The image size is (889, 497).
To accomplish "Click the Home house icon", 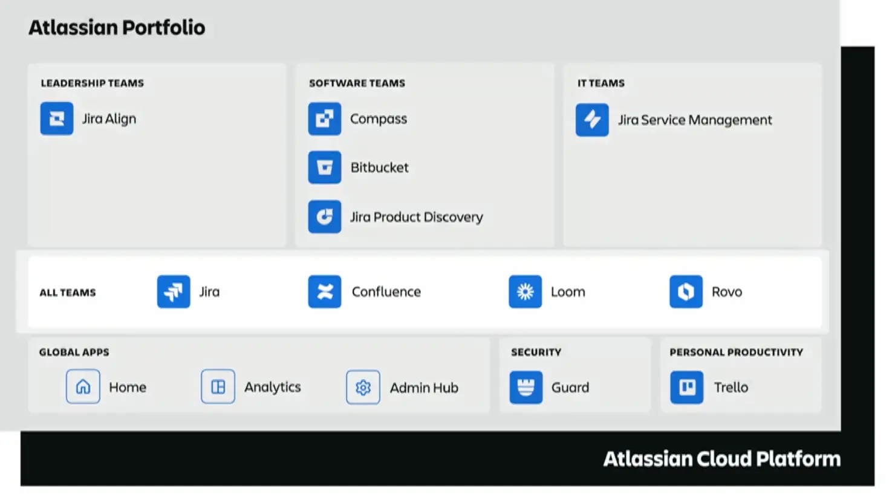I will coord(83,387).
